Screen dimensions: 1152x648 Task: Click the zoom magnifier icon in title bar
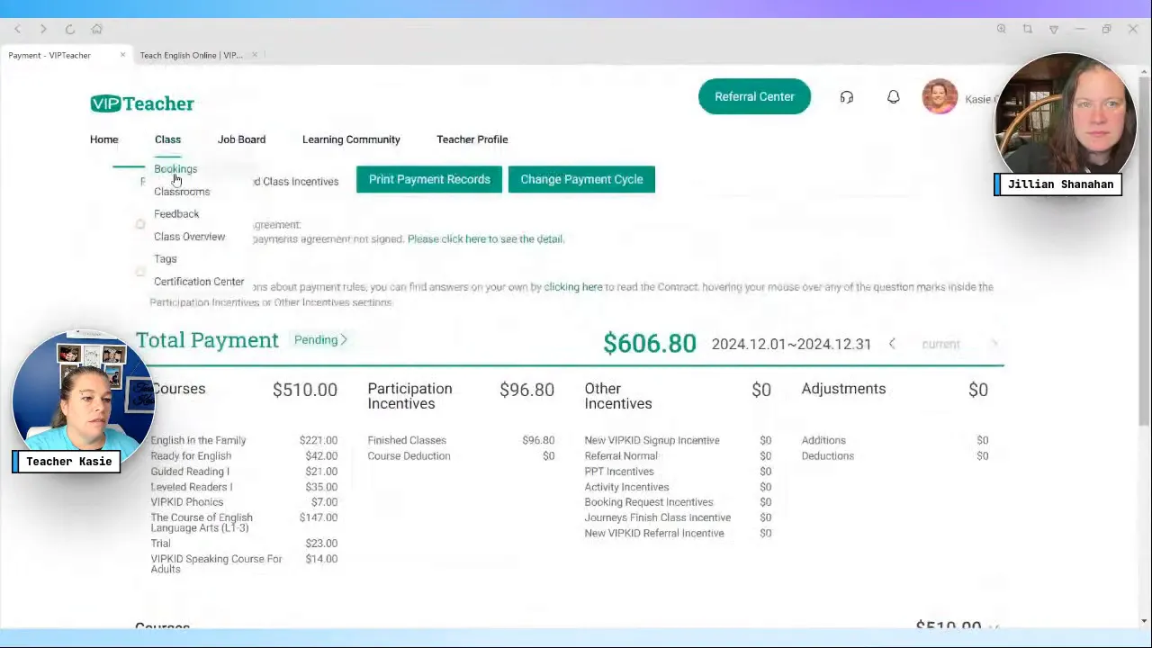click(x=1001, y=29)
